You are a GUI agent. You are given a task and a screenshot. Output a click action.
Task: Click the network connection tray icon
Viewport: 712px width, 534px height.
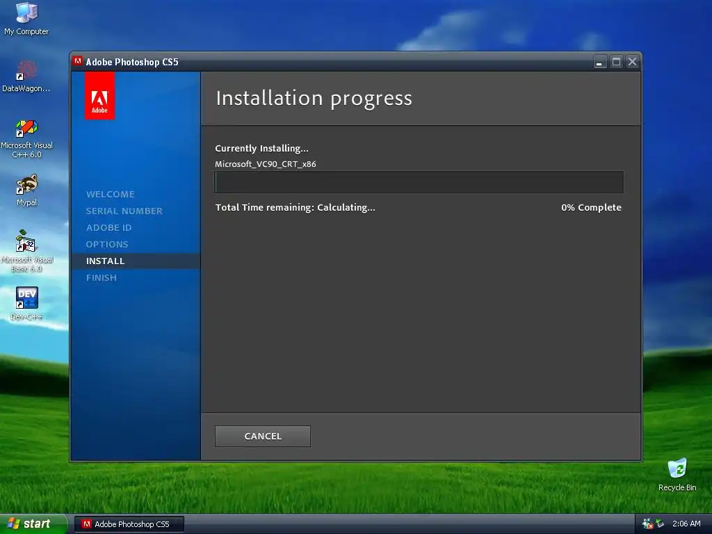tap(660, 524)
